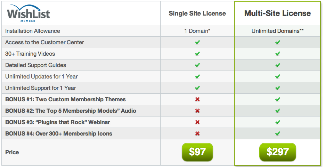Click 'BONUS #4: Over 300+ Membership Icons' label
Screen dimensions: 324x167
59,133
